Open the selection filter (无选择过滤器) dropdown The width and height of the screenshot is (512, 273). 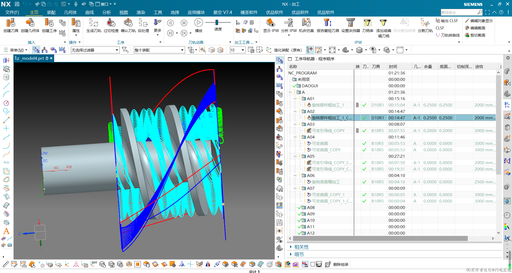pyautogui.click(x=95, y=50)
